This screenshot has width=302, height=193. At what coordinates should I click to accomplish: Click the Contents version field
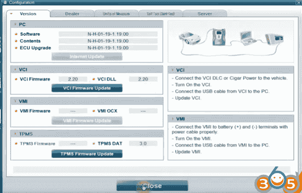108,41
